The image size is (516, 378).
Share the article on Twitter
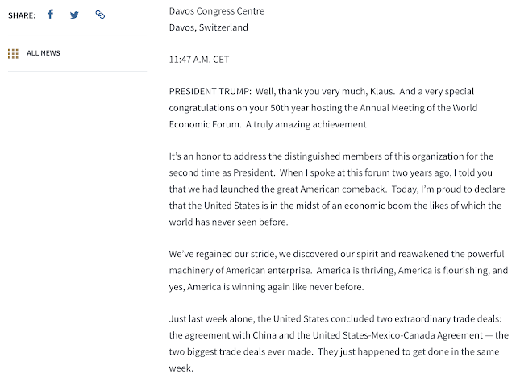click(x=74, y=15)
